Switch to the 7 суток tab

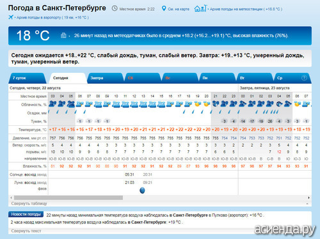[27, 78]
